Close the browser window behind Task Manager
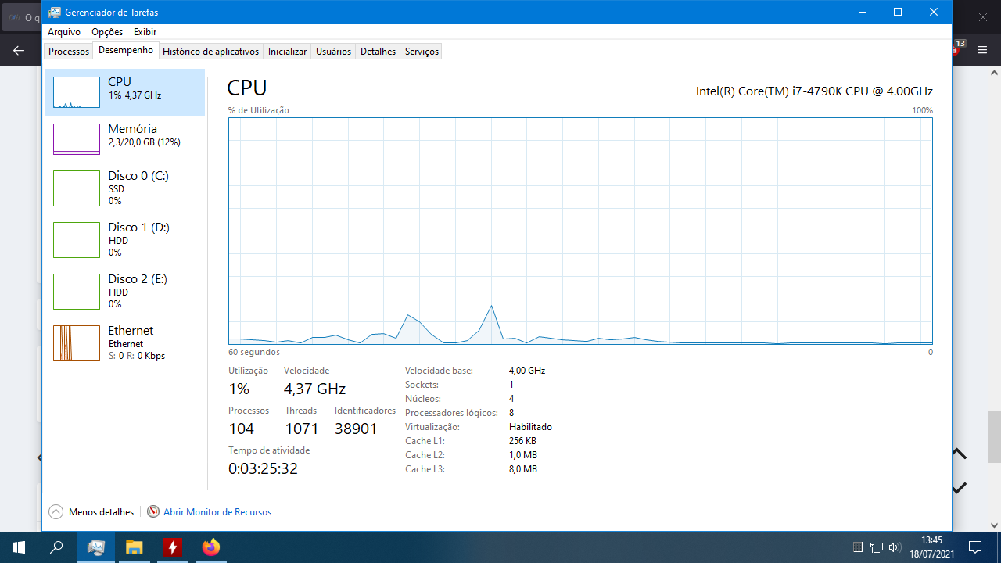 click(983, 16)
